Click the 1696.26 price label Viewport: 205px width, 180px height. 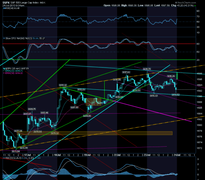171,76
